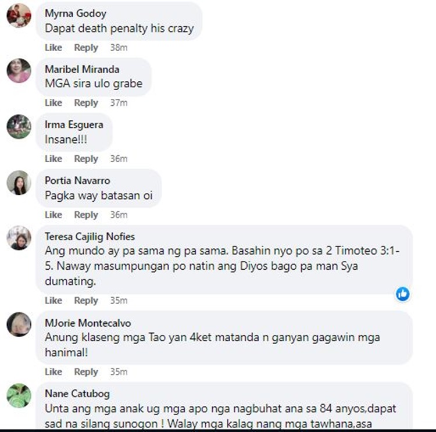
Task: Open Maribel Miranda's profile avatar
Action: pos(19,71)
